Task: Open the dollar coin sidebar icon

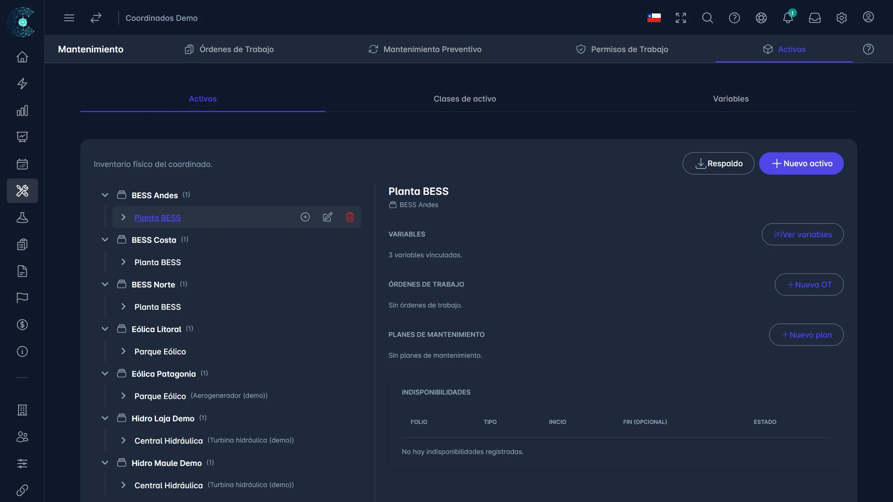Action: (22, 325)
